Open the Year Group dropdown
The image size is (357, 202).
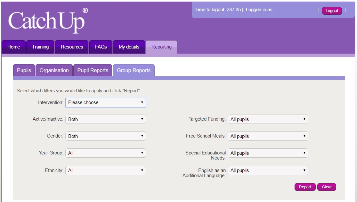(106, 153)
